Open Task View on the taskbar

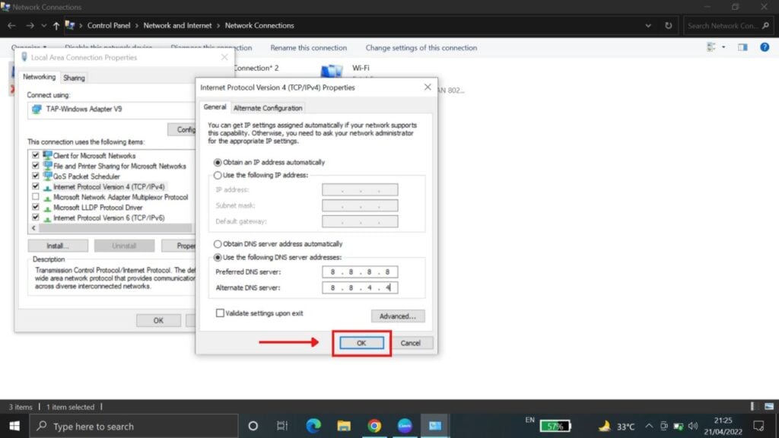point(282,426)
